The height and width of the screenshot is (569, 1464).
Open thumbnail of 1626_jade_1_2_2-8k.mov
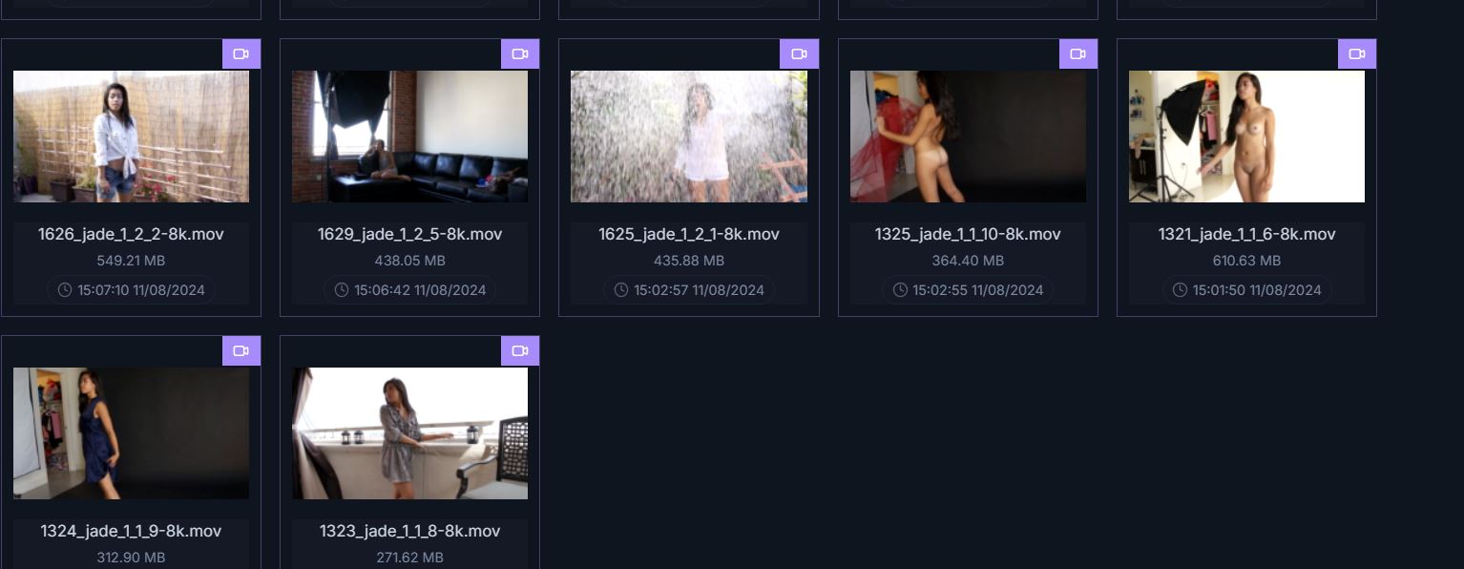[x=131, y=137]
